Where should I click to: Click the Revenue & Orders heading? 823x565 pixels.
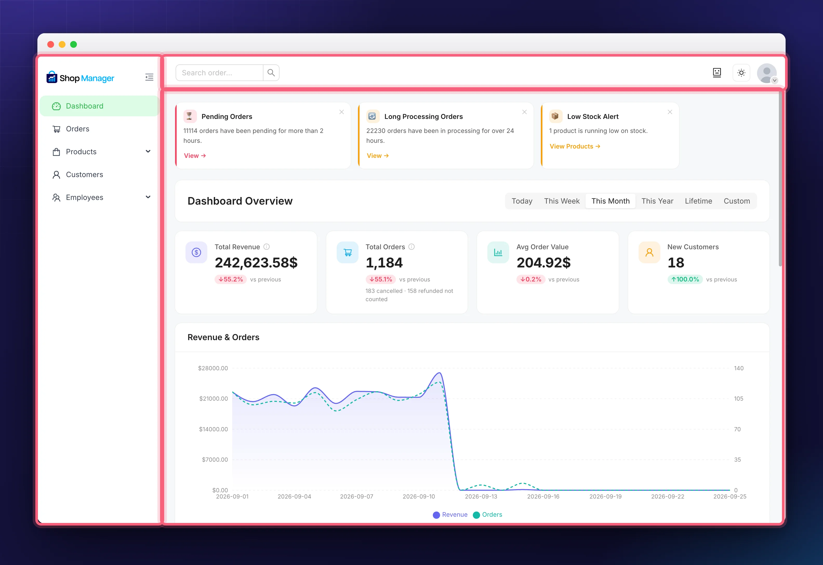tap(223, 337)
